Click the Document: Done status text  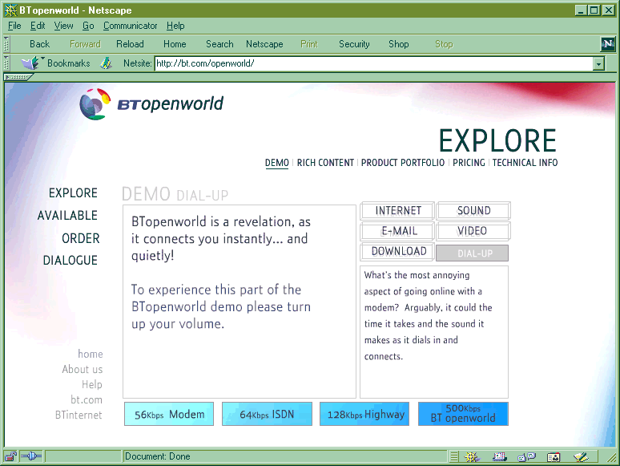157,456
